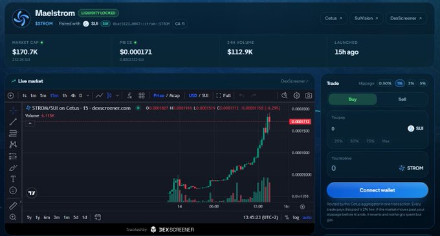The height and width of the screenshot is (236, 440).
Task: Select the text annotation tool
Action: click(x=13, y=179)
